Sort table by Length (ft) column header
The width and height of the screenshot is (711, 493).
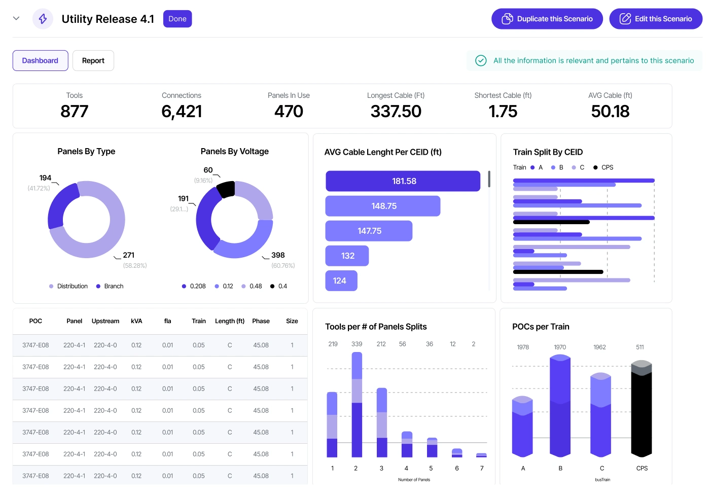coord(230,321)
